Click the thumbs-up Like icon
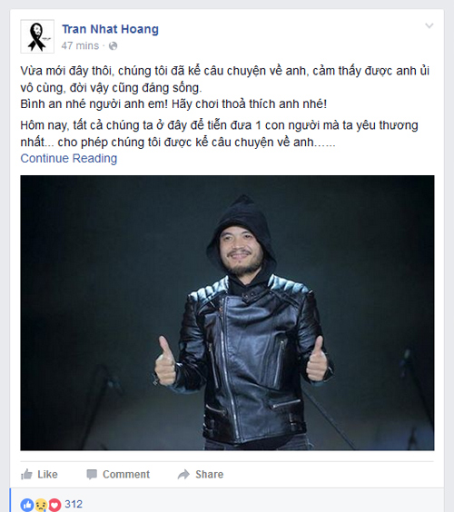 pos(26,474)
